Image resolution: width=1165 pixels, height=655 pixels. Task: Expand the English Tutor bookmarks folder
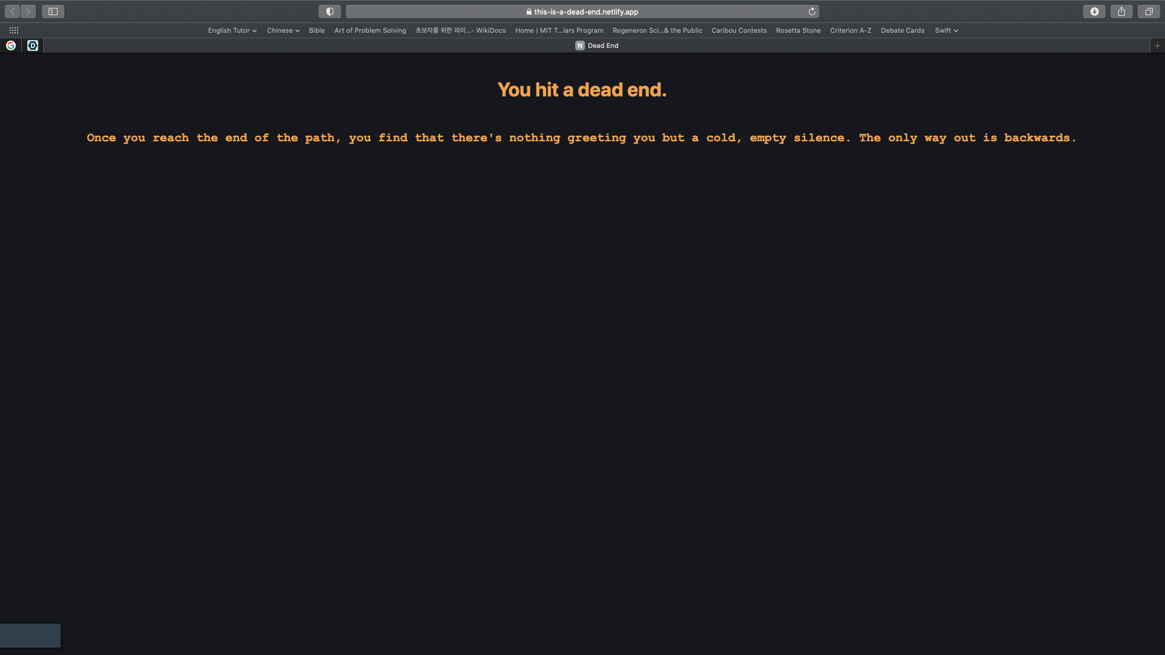(x=232, y=30)
